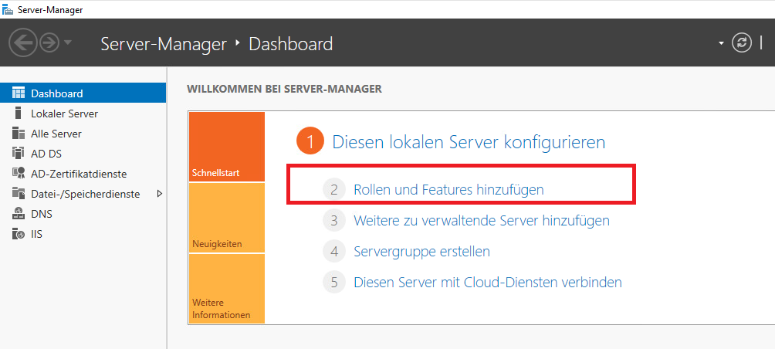Screen dimensions: 775x349
Task: Open the navigation history dropdown arrow
Action: [x=68, y=43]
